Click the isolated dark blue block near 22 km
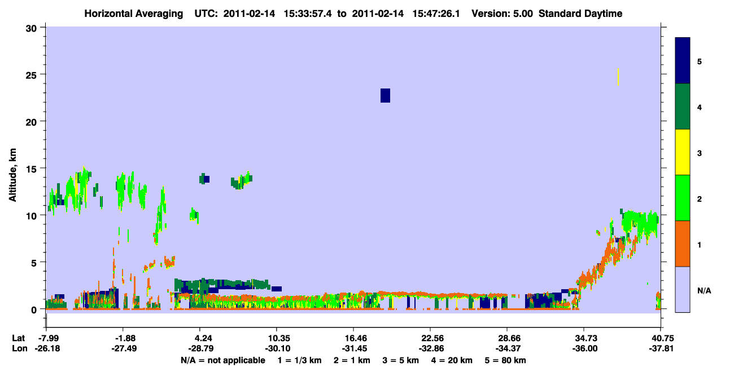 [385, 95]
